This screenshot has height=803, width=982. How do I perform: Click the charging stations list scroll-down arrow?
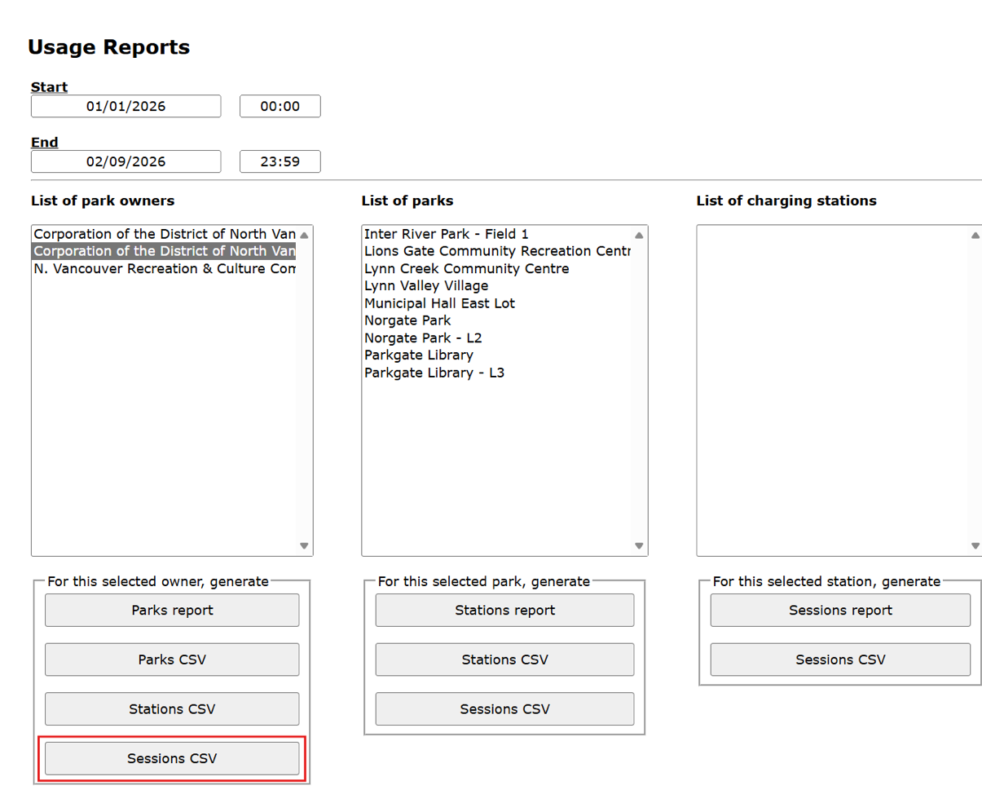975,545
